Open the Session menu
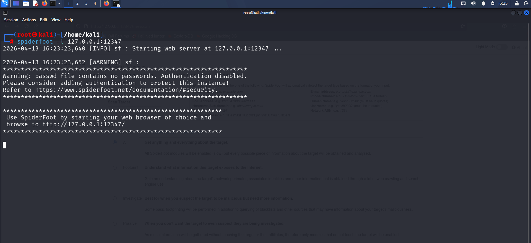531x243 pixels. [11, 20]
